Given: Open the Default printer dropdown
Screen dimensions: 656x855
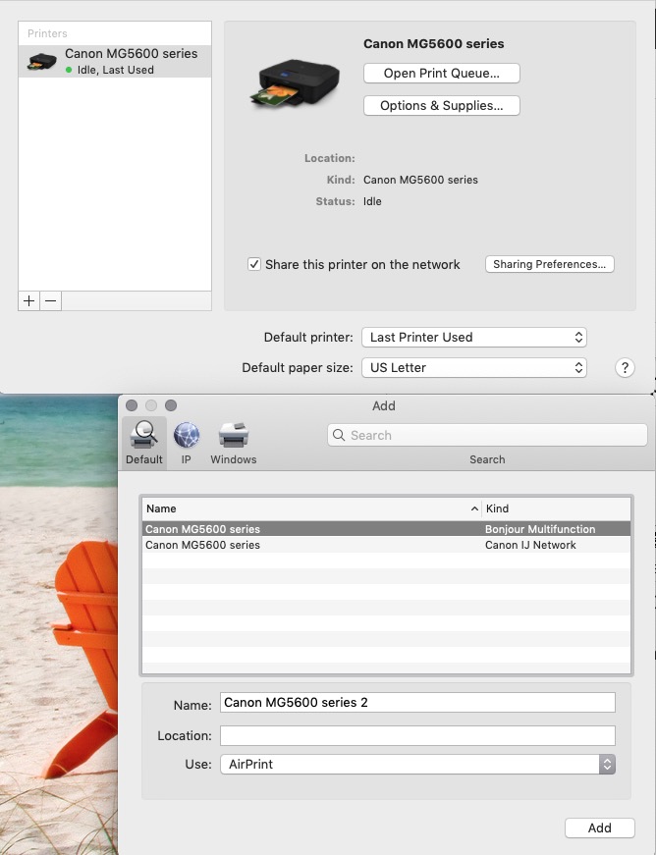Looking at the screenshot, I should pos(474,337).
